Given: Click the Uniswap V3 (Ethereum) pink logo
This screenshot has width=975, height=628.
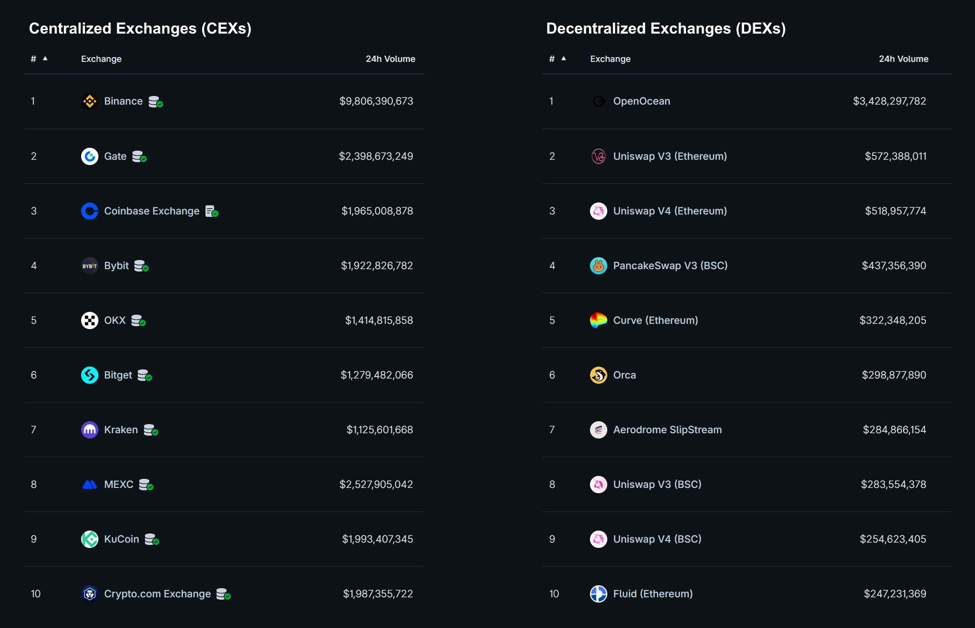Looking at the screenshot, I should (598, 156).
